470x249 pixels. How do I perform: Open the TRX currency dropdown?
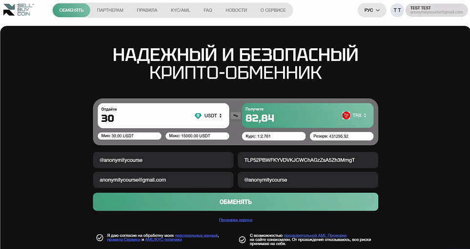pos(354,115)
